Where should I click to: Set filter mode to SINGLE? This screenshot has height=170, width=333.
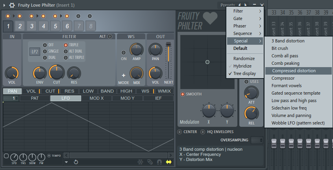coord(45,51)
